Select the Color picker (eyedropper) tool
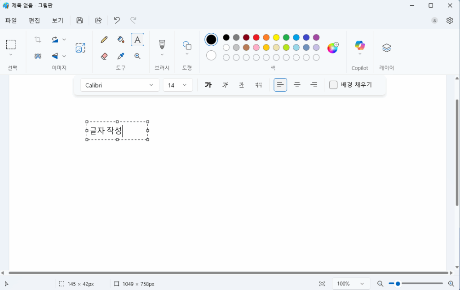Image resolution: width=460 pixels, height=290 pixels. pyautogui.click(x=120, y=56)
